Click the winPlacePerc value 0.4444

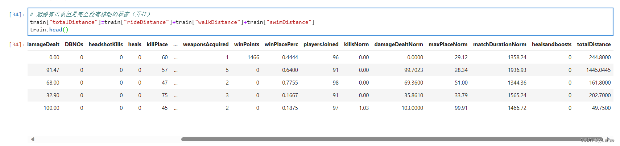click(290, 57)
